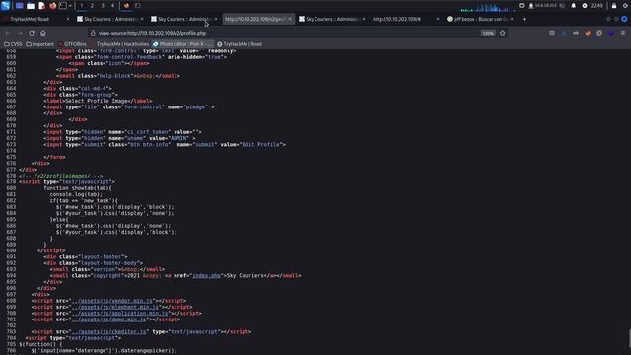Open the terminal emulator from the panel
631x355 pixels.
pyautogui.click(x=63, y=6)
